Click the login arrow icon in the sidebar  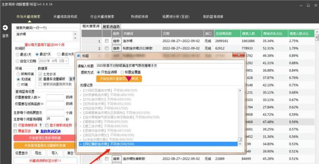coord(5,27)
